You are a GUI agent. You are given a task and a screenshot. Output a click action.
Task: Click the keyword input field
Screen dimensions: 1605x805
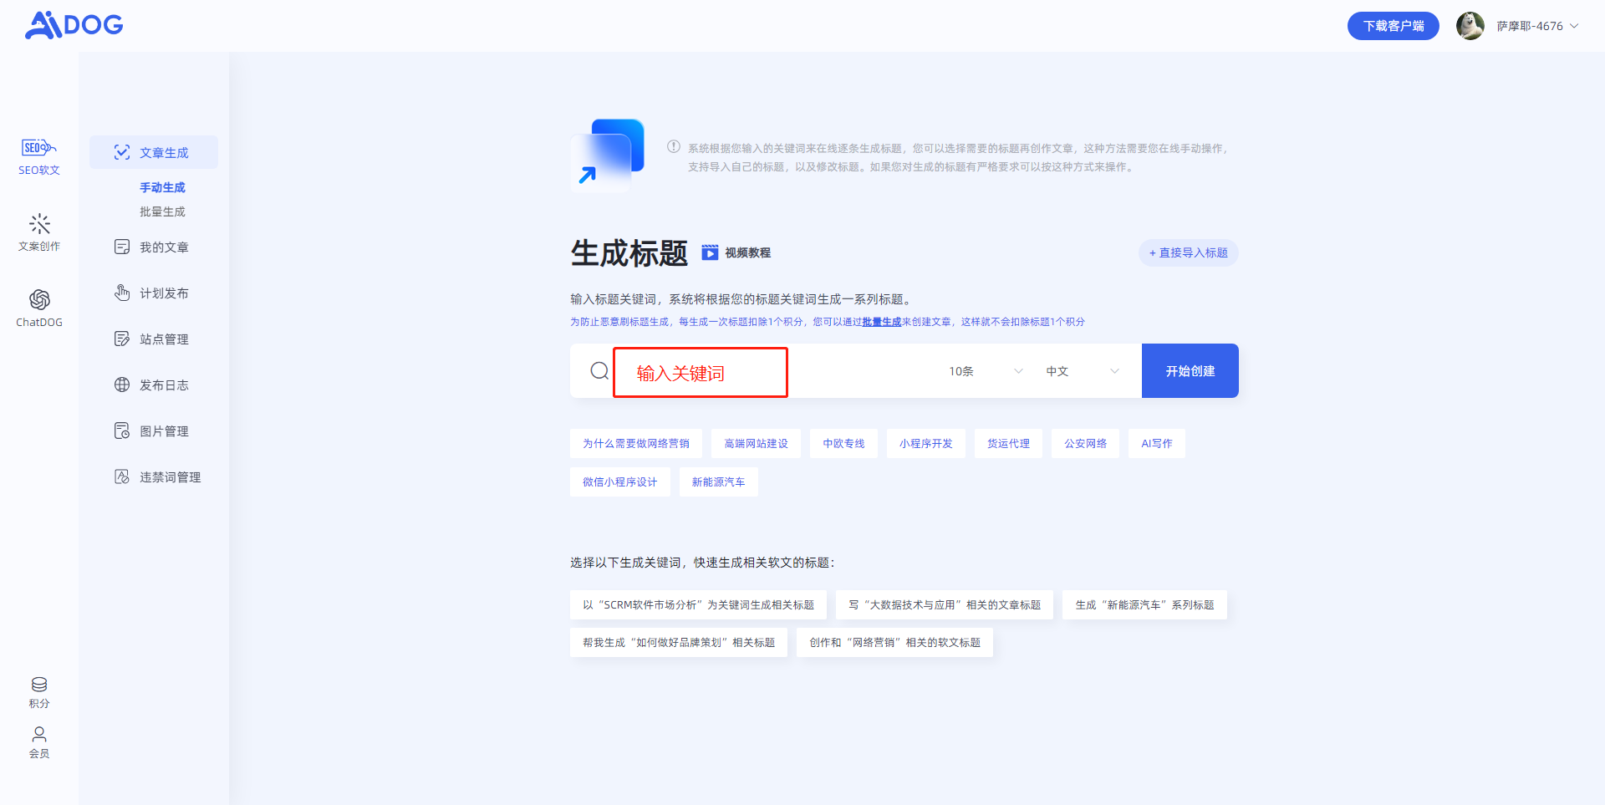point(701,372)
